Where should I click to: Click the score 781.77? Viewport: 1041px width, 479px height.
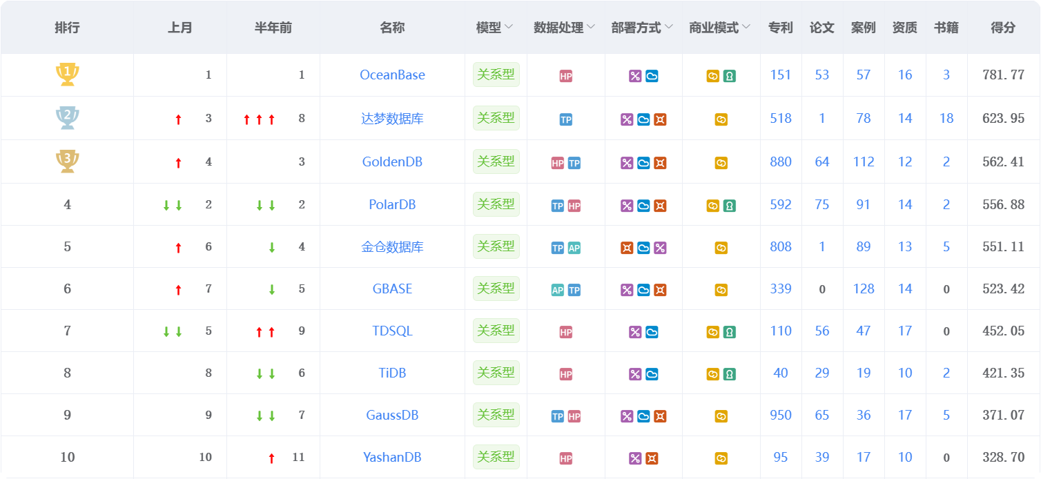(1003, 75)
